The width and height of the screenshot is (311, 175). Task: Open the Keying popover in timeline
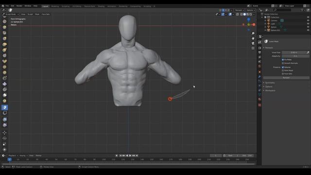23,156
